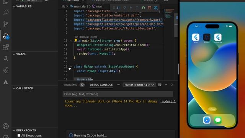Show more panel tabs via ellipsis
This screenshot has width=245, height=138.
[x=118, y=85]
